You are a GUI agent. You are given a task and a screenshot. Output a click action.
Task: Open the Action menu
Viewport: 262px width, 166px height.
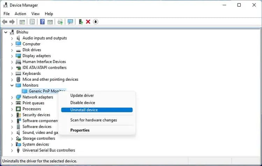[20, 14]
